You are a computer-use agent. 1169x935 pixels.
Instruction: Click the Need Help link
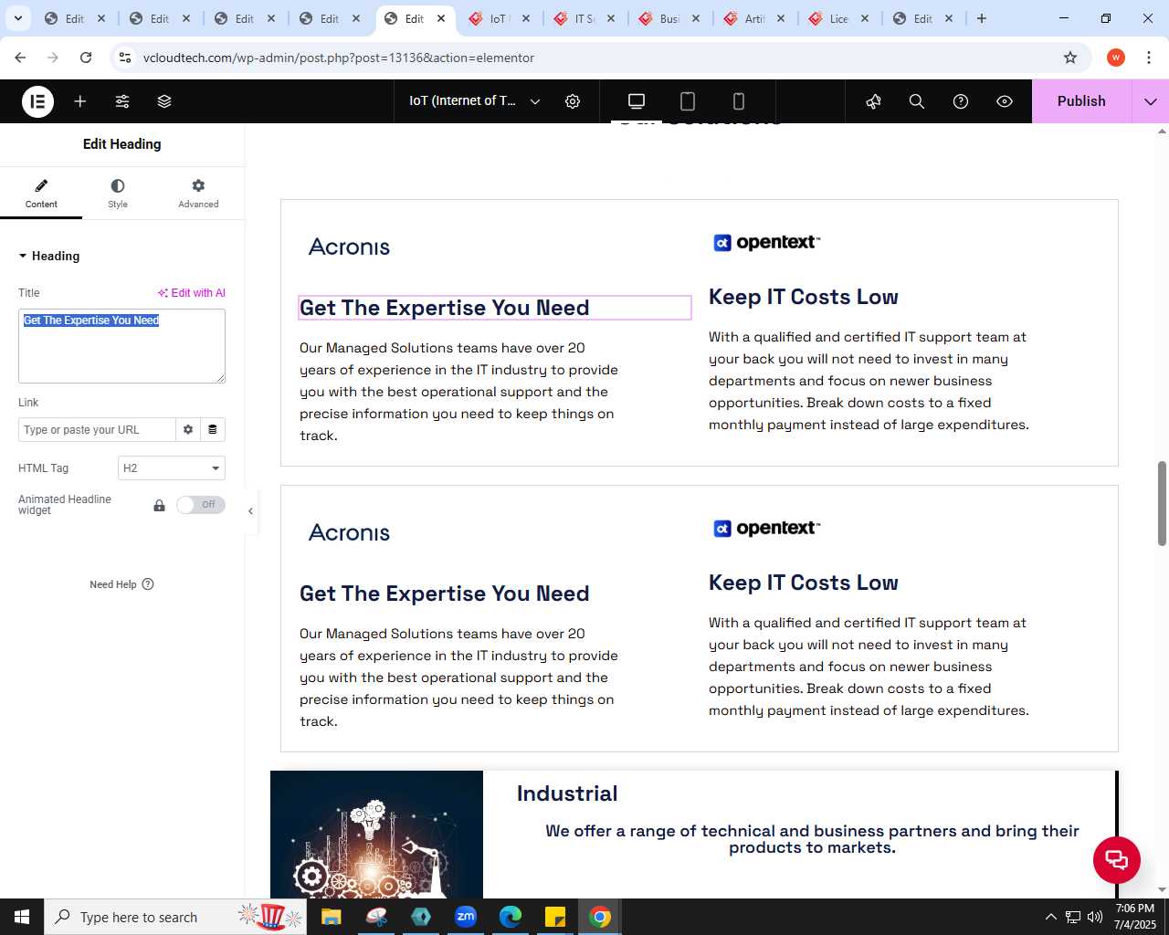(121, 584)
